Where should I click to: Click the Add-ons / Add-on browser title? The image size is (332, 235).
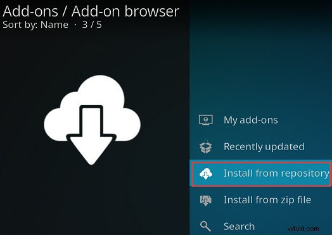(91, 11)
